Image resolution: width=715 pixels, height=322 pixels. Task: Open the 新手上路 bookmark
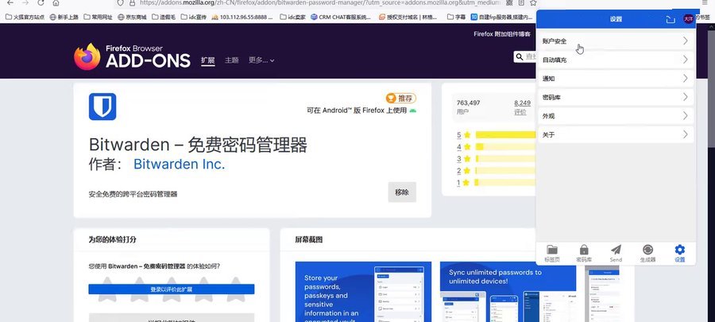tap(64, 17)
